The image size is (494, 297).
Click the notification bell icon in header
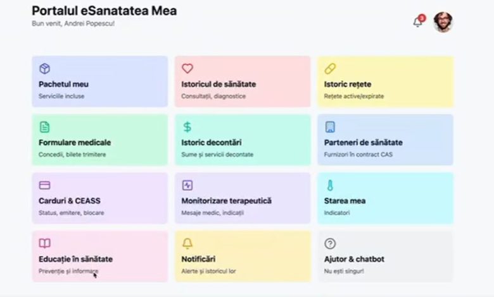pos(417,22)
